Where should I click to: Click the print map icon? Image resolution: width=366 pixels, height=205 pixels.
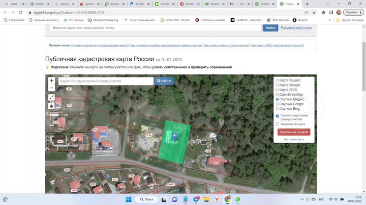[x=51, y=106]
